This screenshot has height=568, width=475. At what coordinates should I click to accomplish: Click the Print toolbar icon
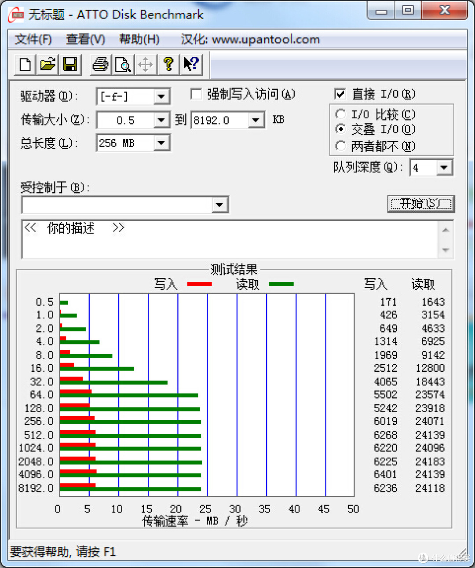pyautogui.click(x=101, y=65)
